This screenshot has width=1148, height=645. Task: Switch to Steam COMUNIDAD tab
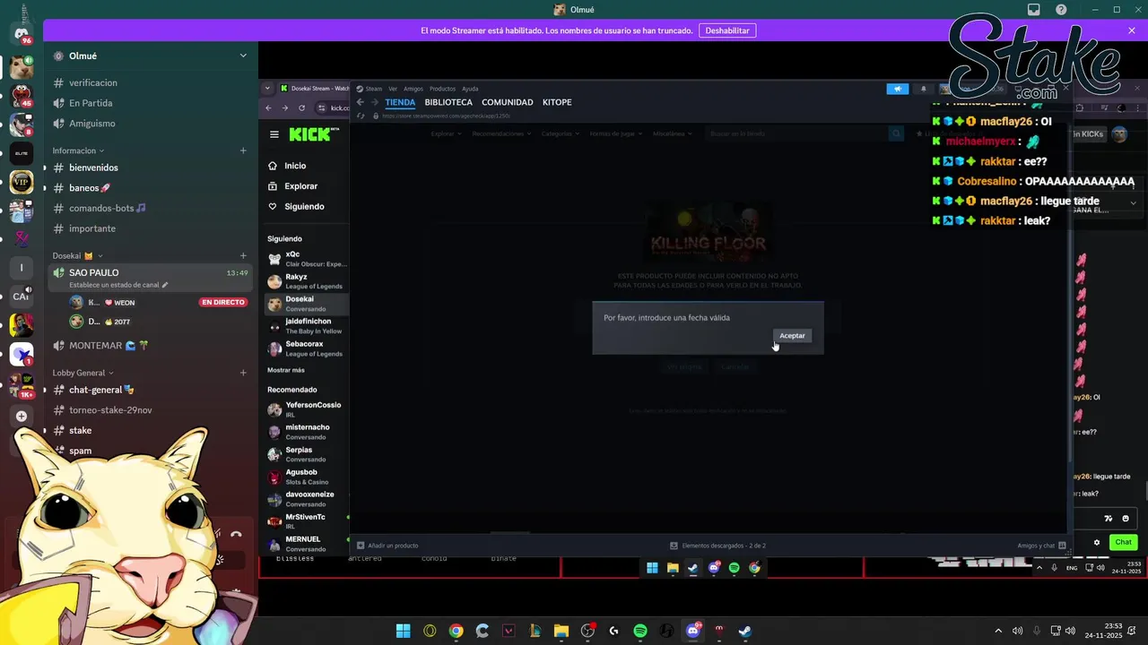[x=508, y=102]
